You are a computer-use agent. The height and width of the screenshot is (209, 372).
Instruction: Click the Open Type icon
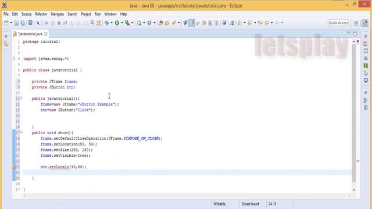click(160, 23)
